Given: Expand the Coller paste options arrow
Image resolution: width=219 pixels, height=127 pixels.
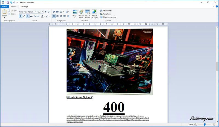Looking at the screenshot, I should 4,18.
